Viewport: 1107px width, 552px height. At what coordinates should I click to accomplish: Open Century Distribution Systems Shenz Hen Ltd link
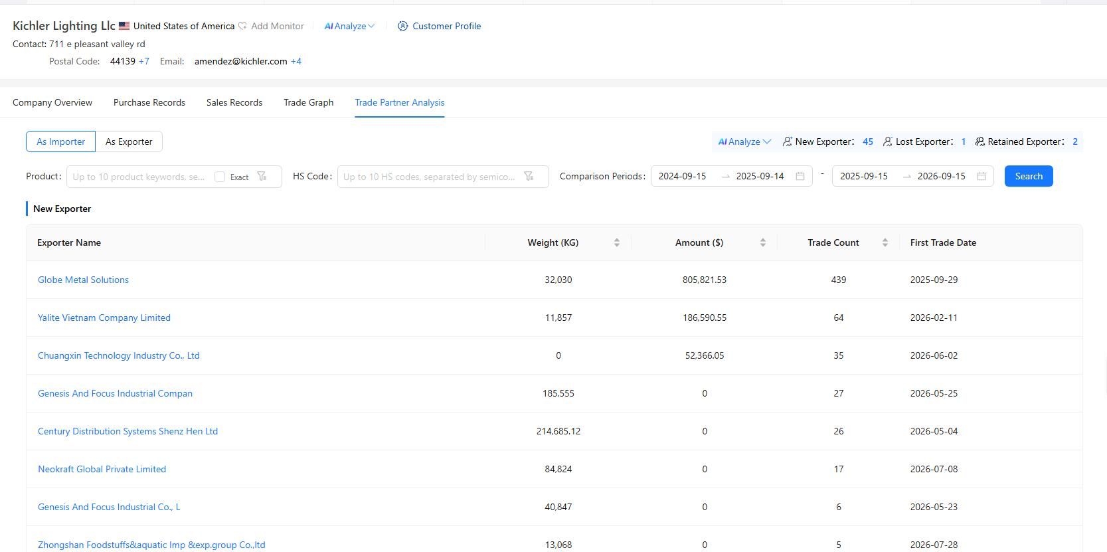[128, 431]
